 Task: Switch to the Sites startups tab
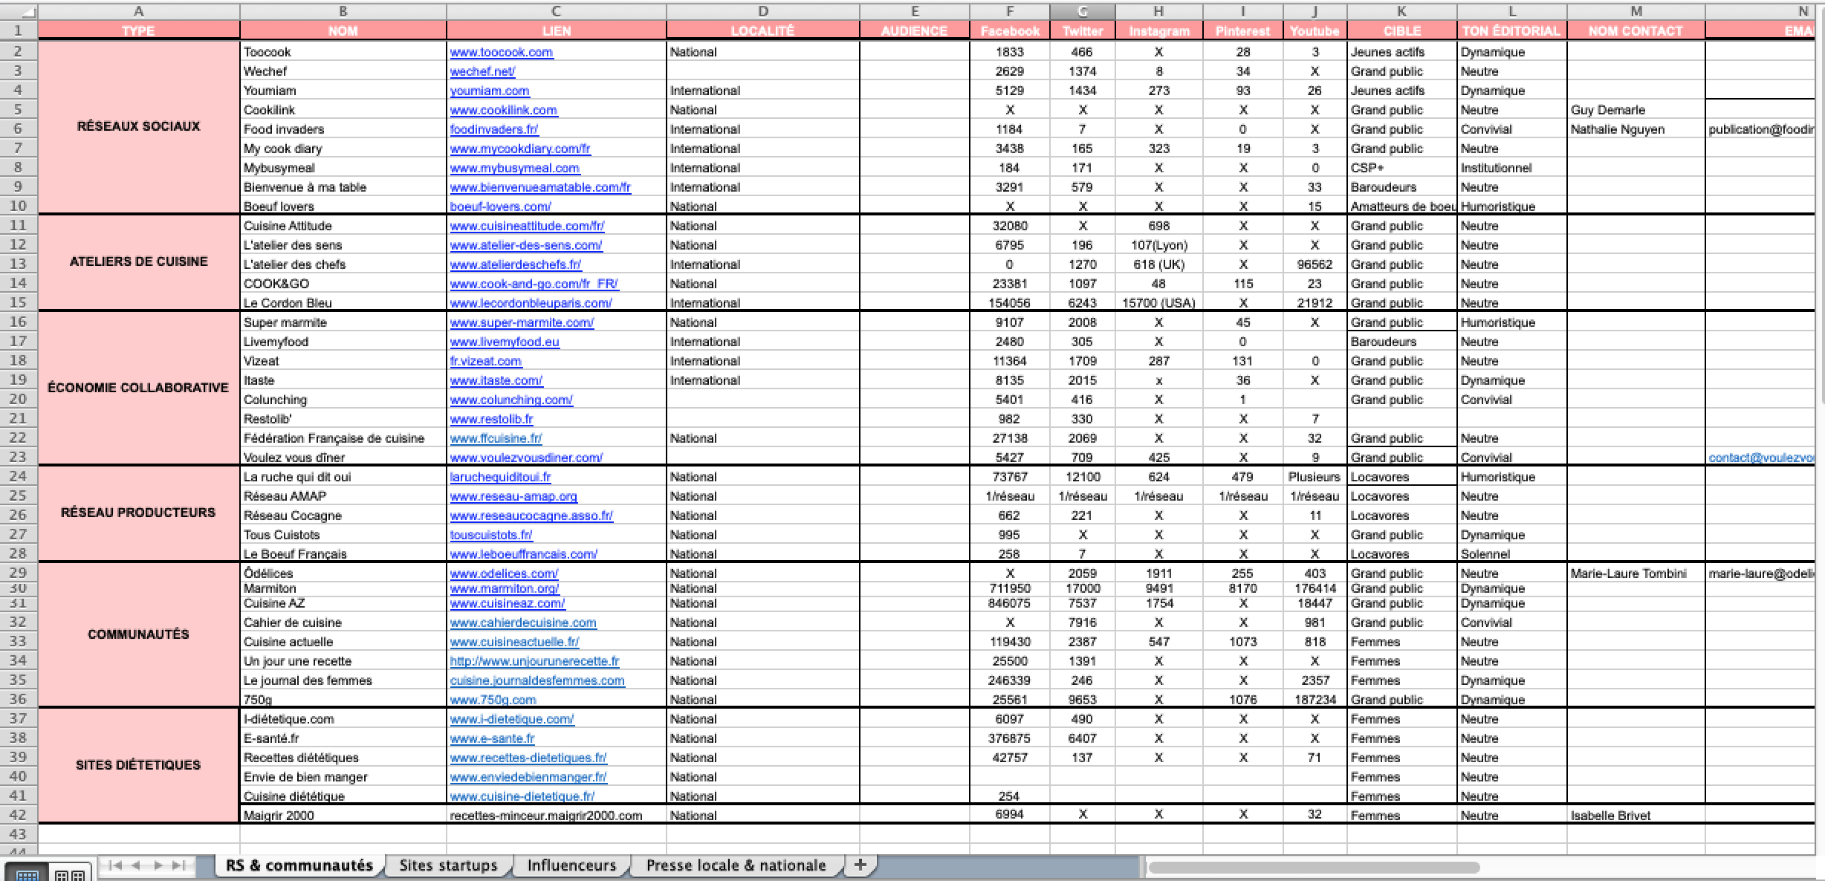pyautogui.click(x=448, y=865)
